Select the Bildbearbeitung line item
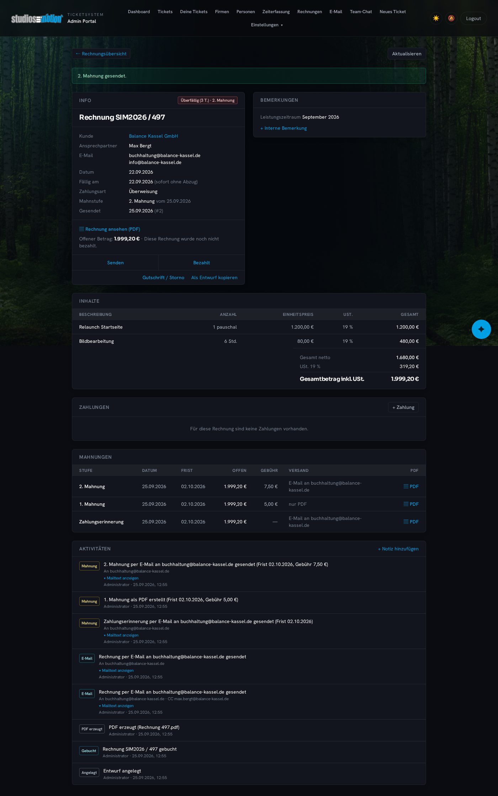The width and height of the screenshot is (498, 796). tap(249, 341)
